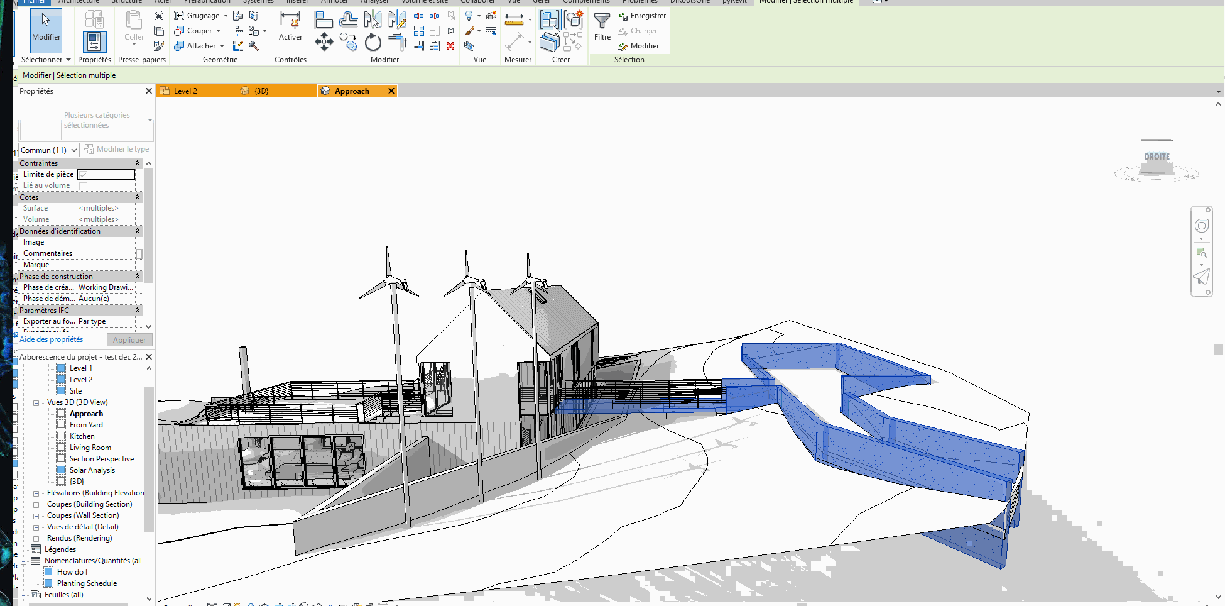
Task: Click the Align tool icon
Action: click(324, 19)
